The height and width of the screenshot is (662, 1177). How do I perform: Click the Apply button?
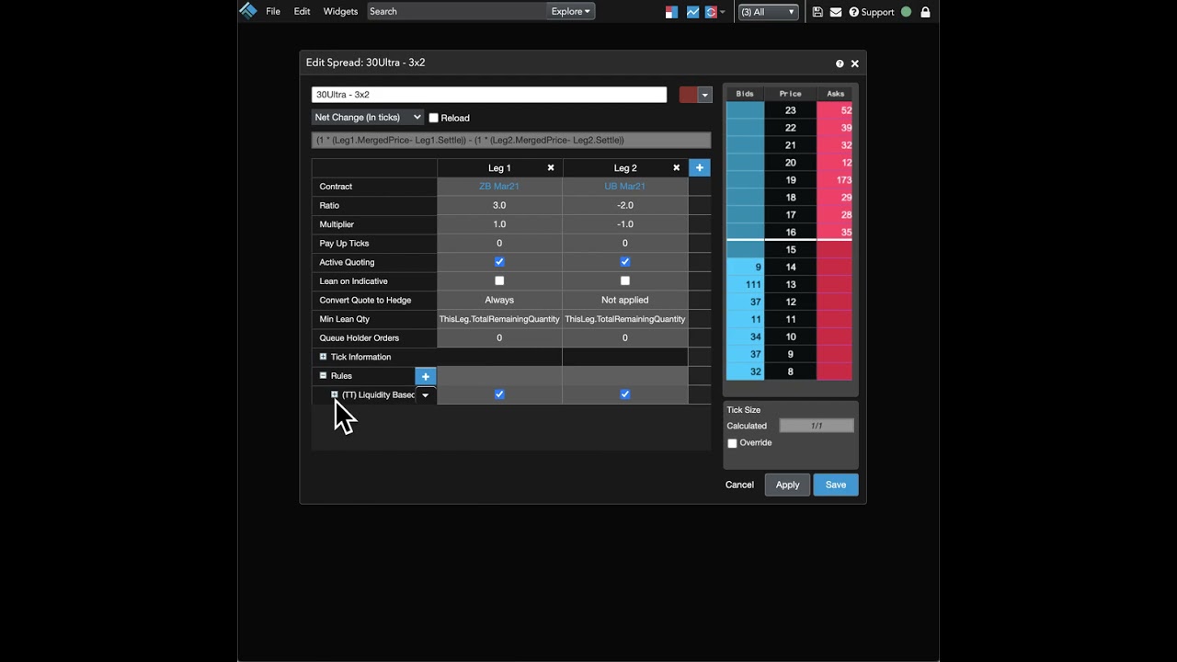[787, 485]
